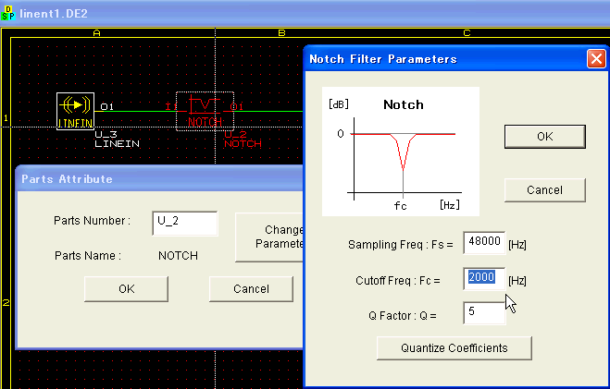Screen dimensions: 610x389
Task: Confirm Notch Filter Parameters with OK
Action: [x=544, y=137]
